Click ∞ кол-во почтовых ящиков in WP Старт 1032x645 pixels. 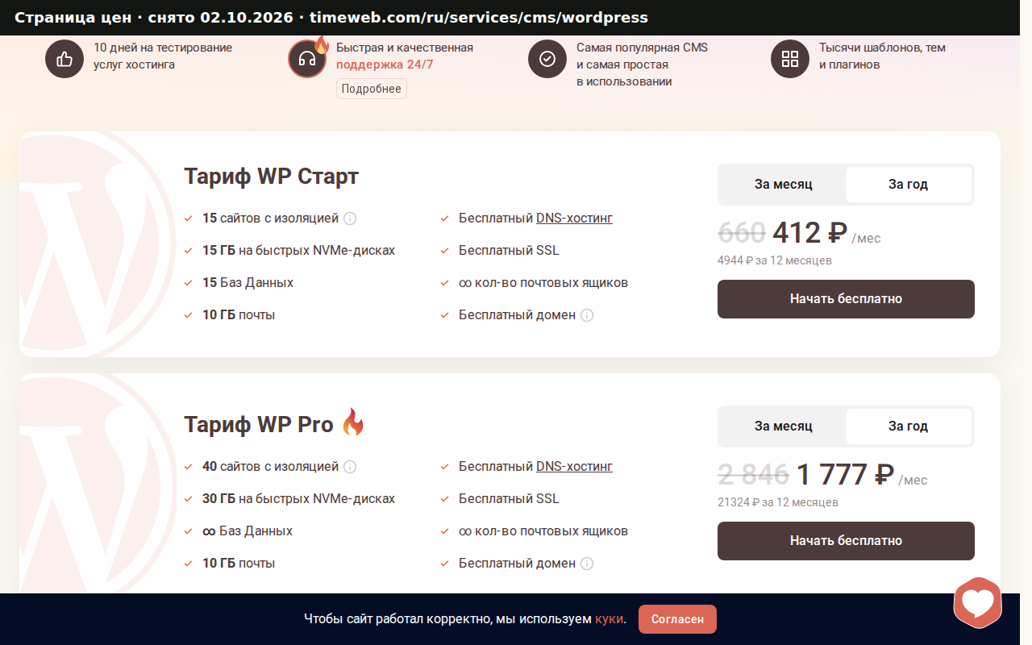click(x=543, y=283)
